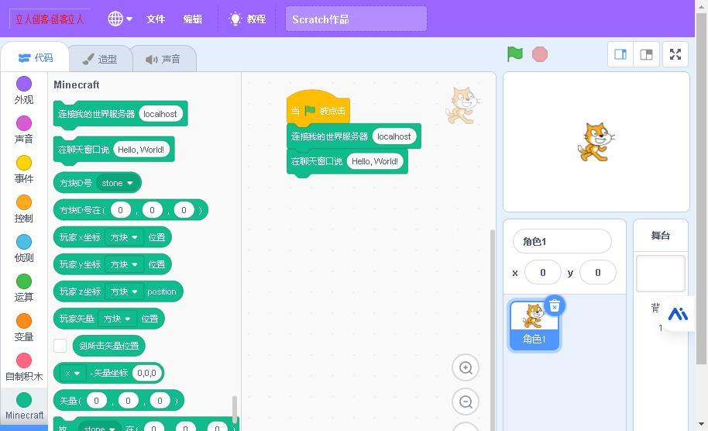Select the 变量 block category
708x431 pixels.
pyautogui.click(x=24, y=328)
